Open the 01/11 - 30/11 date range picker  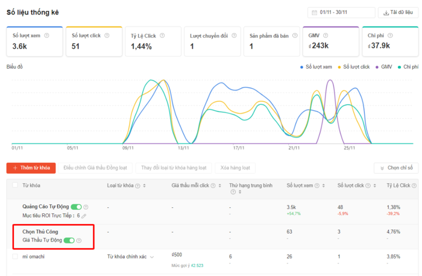[341, 13]
